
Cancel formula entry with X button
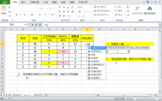[32, 25]
